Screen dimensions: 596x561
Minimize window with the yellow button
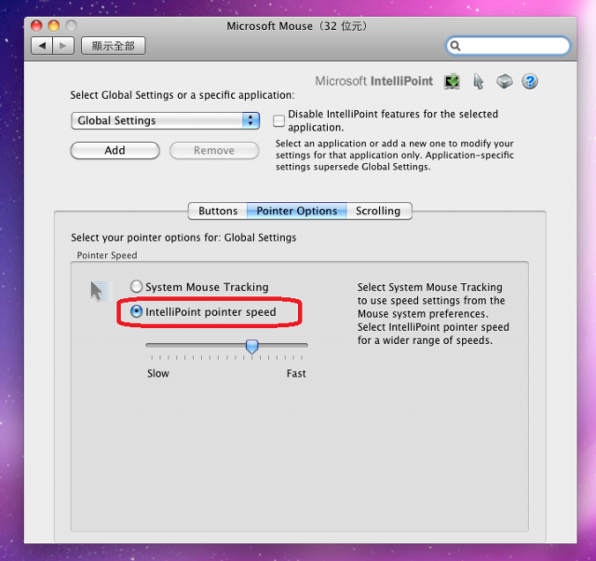tap(54, 26)
